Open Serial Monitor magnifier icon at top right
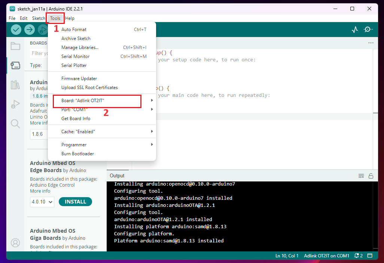The height and width of the screenshot is (263, 384). (368, 30)
